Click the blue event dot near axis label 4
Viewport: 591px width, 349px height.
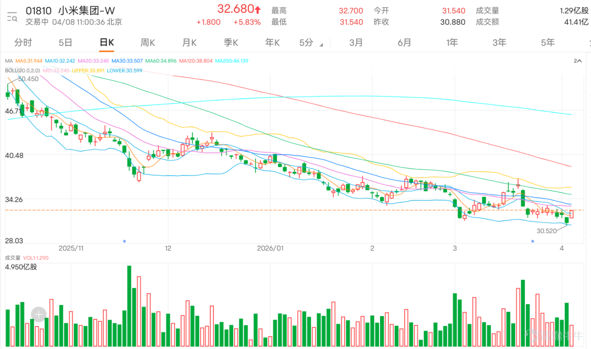[x=533, y=241]
